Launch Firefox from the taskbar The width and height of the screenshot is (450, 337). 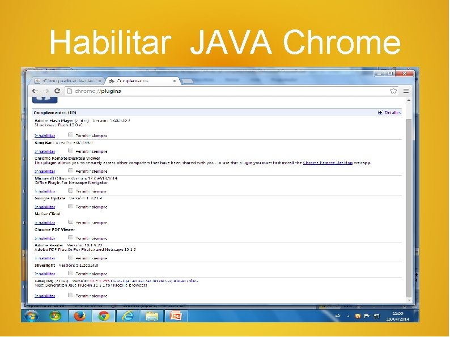click(79, 316)
